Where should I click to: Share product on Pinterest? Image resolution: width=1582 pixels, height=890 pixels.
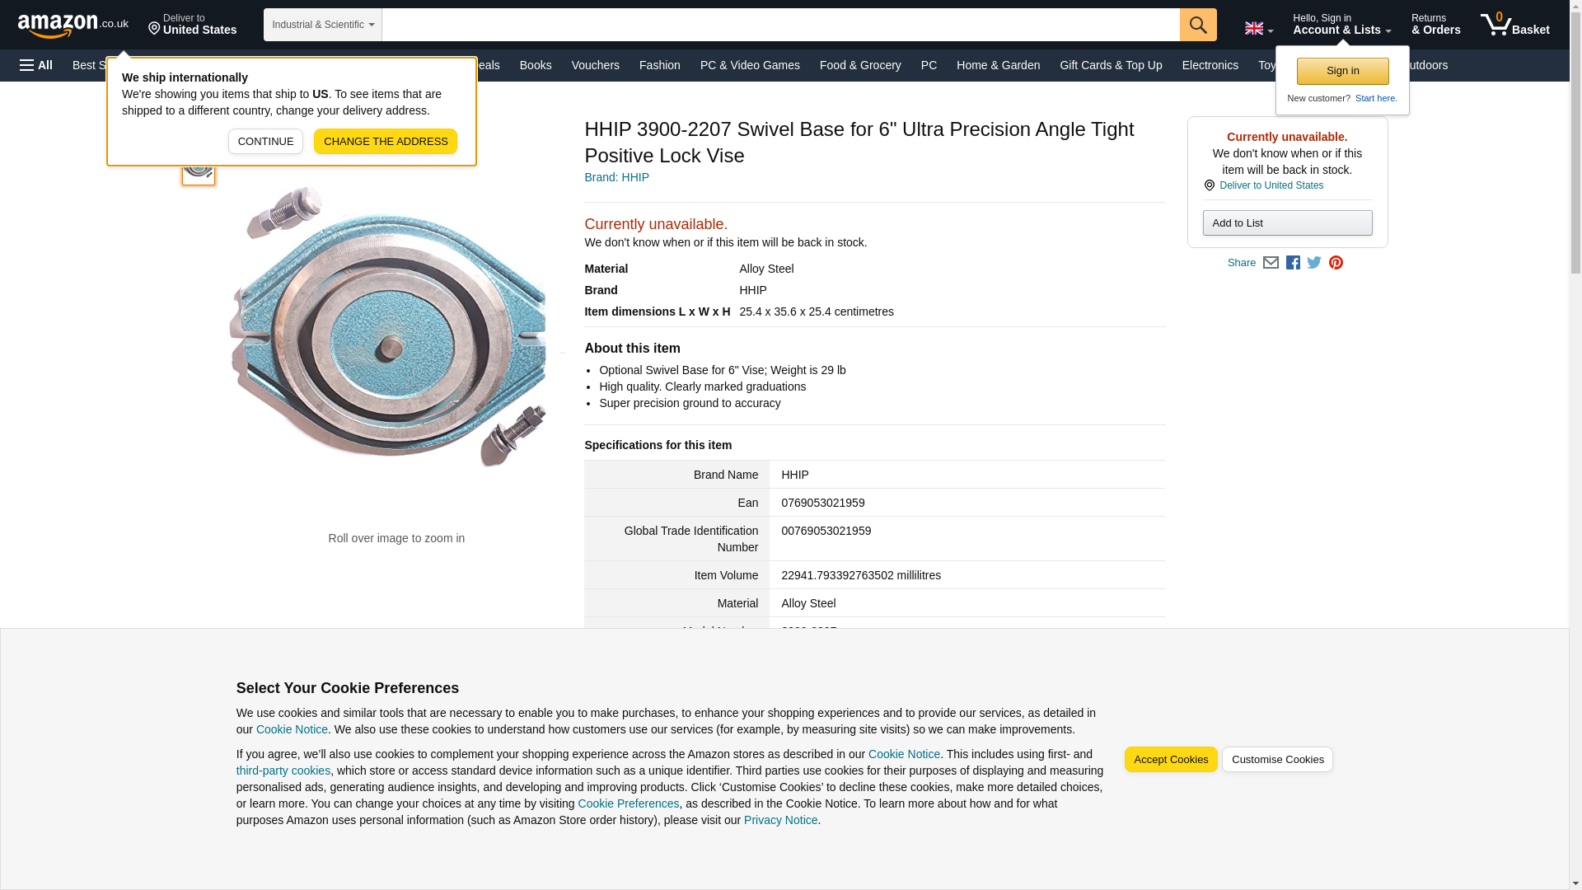1336,263
